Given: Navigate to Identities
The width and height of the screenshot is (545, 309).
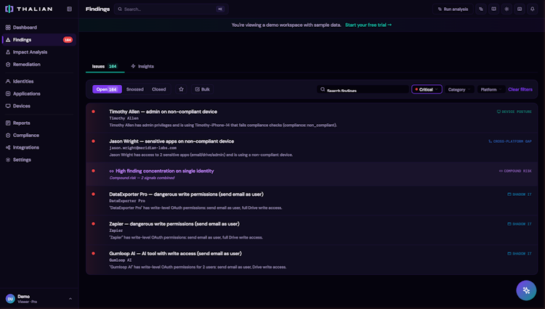Looking at the screenshot, I should (x=39, y=81).
